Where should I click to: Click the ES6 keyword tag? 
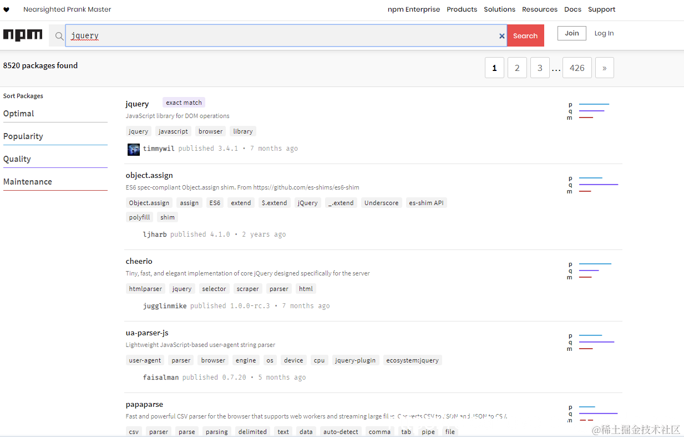[215, 203]
